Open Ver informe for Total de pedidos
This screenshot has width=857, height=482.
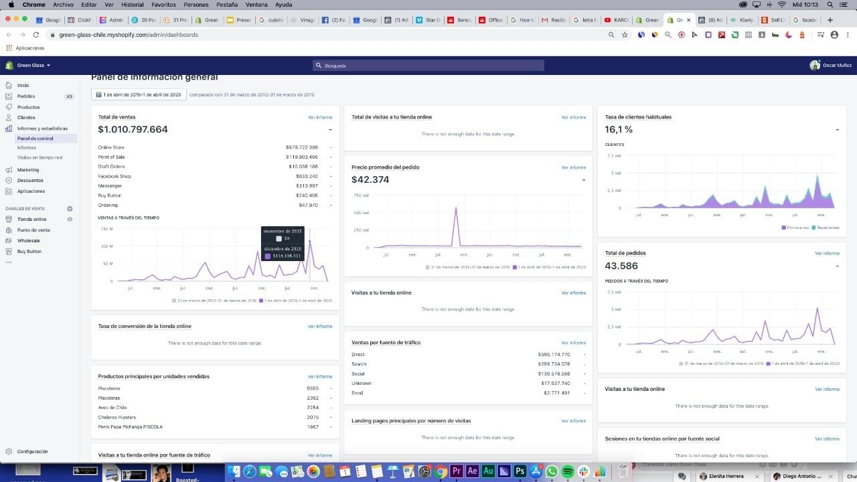pos(827,254)
